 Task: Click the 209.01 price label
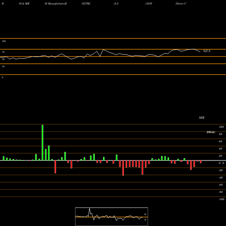click(x=211, y=132)
